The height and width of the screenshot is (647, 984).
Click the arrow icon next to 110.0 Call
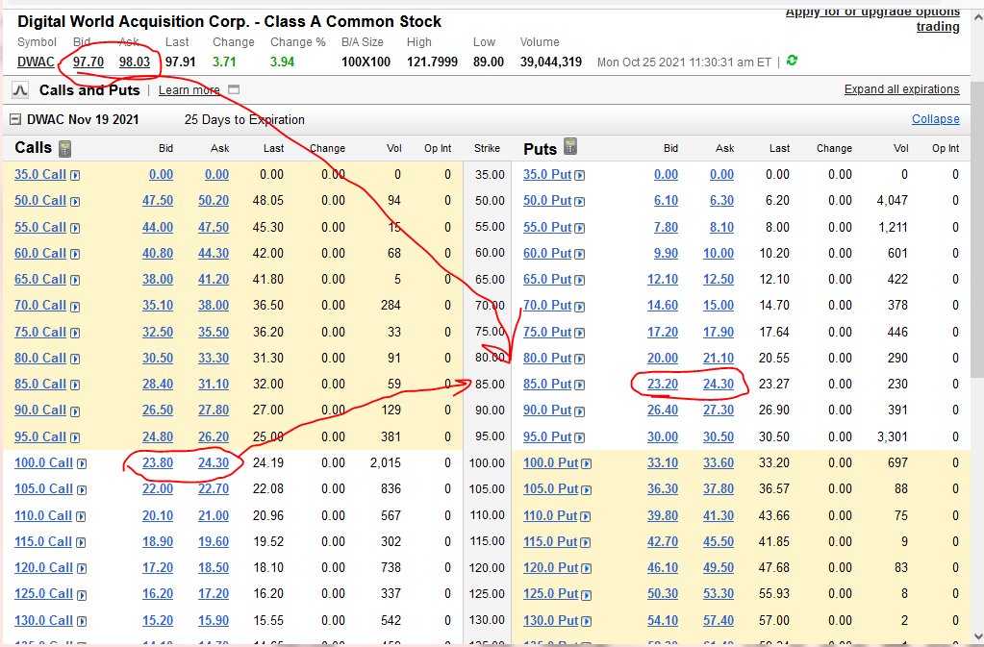pyautogui.click(x=81, y=516)
